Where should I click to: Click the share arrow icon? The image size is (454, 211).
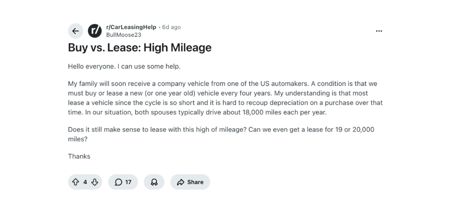click(180, 182)
